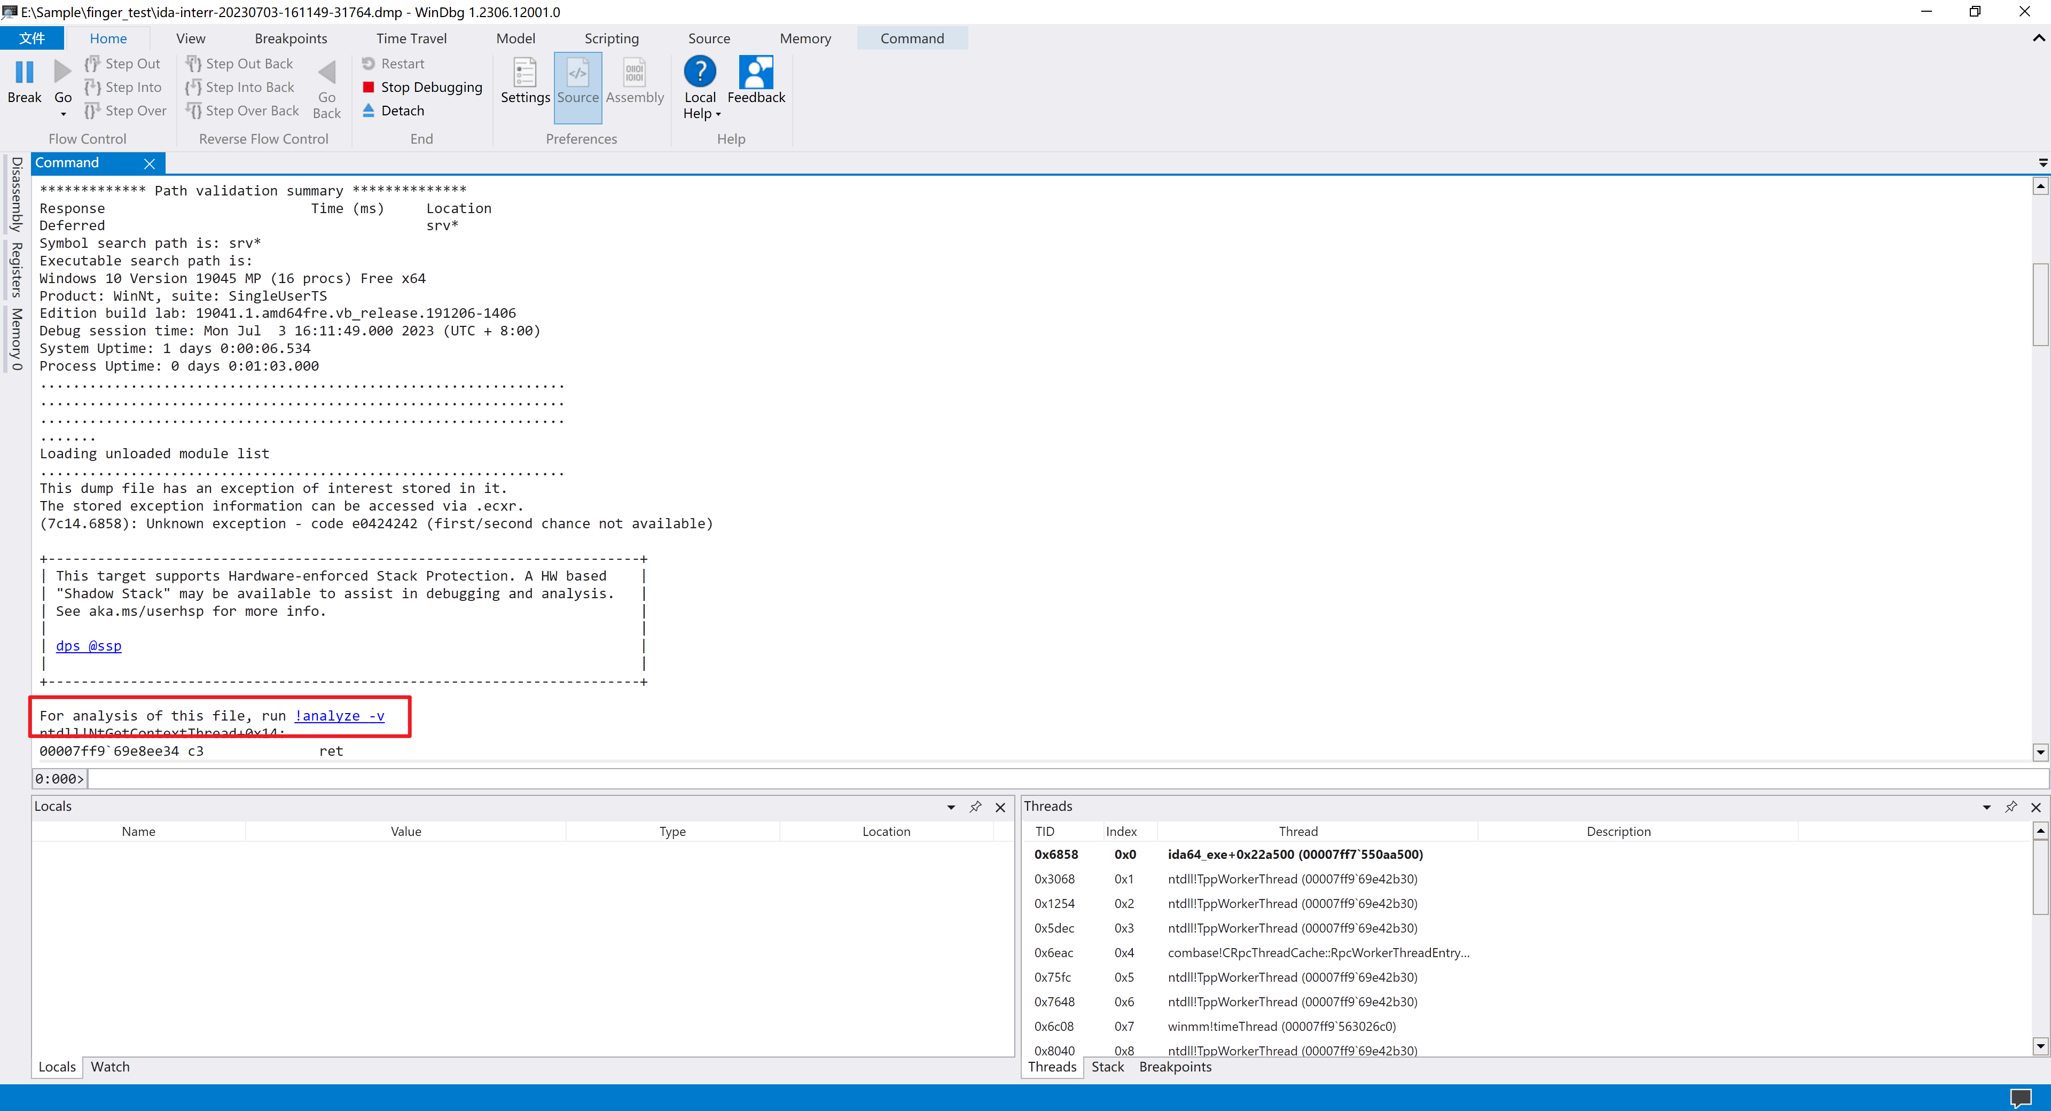Switch to the Breakpoints ribbon tab
Screen dimensions: 2051x1111
pos(291,38)
